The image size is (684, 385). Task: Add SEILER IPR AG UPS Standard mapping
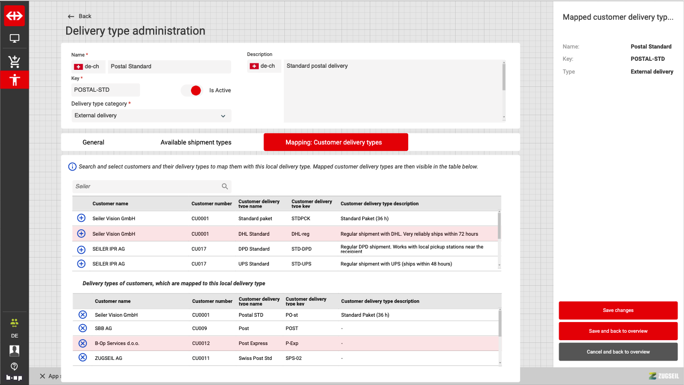coord(81,264)
